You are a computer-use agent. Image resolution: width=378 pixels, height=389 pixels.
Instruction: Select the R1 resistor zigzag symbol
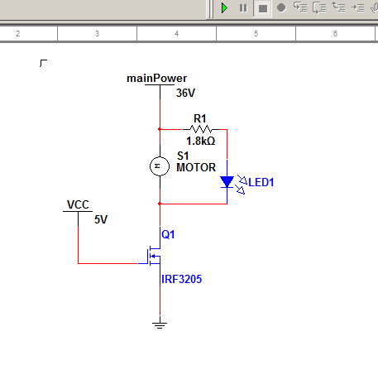[201, 129]
